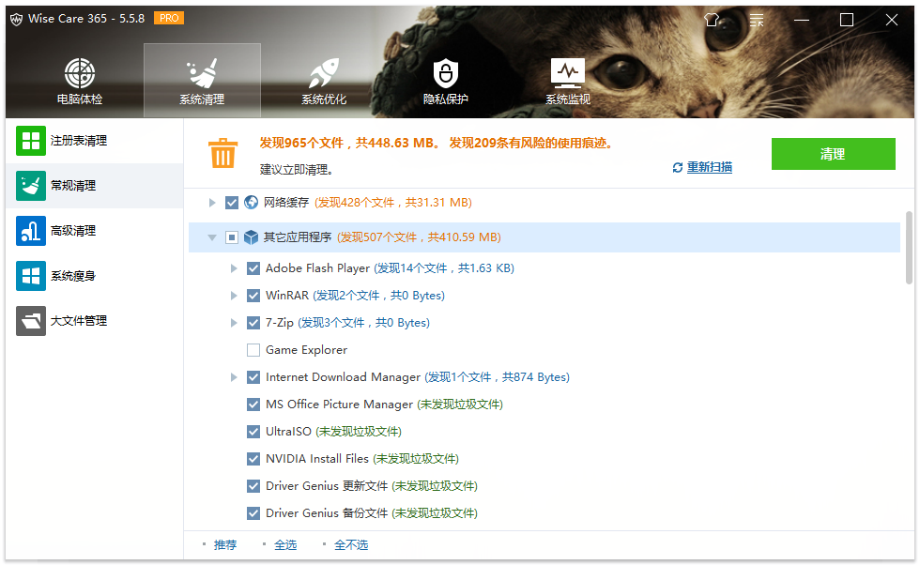Screen dimensions: 920x565
Task: Click the 全选 link
Action: tap(285, 545)
